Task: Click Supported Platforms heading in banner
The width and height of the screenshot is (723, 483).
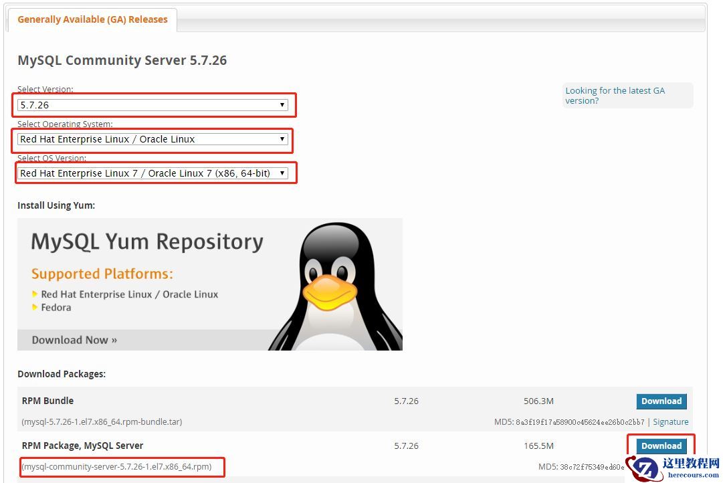Action: click(x=102, y=274)
